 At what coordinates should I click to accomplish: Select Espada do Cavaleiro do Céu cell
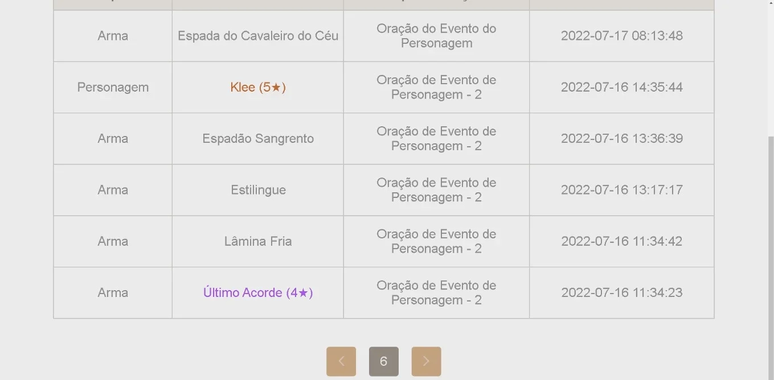(258, 36)
